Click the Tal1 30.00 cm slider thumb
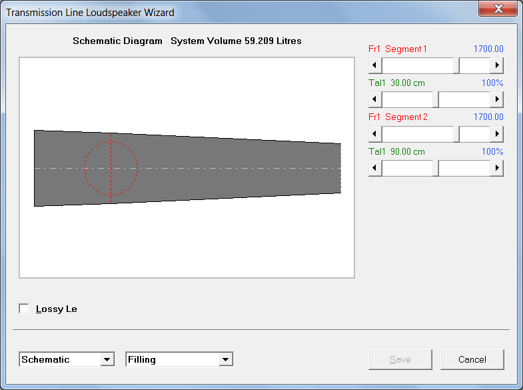 coord(436,99)
